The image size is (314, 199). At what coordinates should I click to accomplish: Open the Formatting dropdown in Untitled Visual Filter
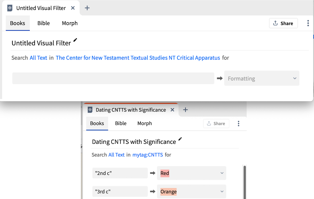coord(262,78)
